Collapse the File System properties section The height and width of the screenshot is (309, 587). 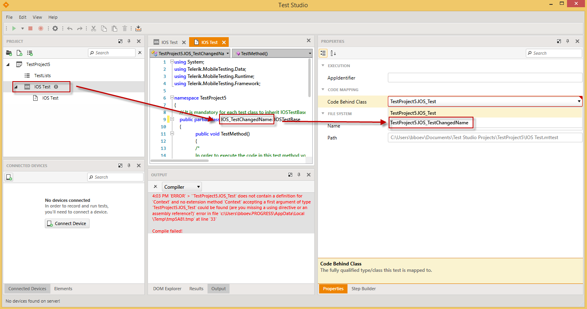(323, 114)
